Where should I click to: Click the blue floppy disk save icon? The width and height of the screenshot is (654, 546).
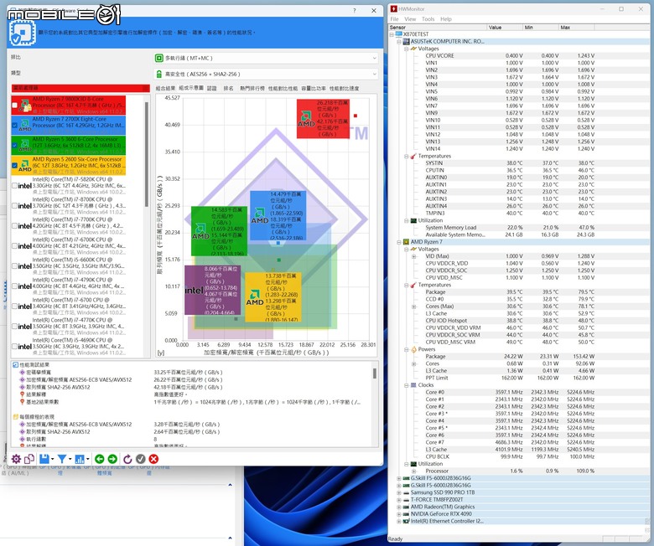coord(44,459)
